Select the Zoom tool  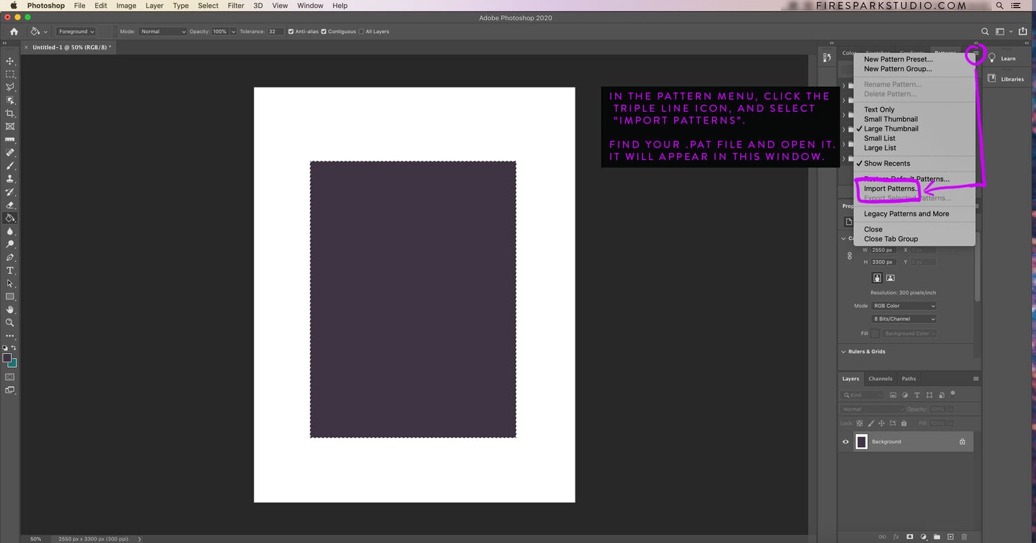pyautogui.click(x=10, y=323)
